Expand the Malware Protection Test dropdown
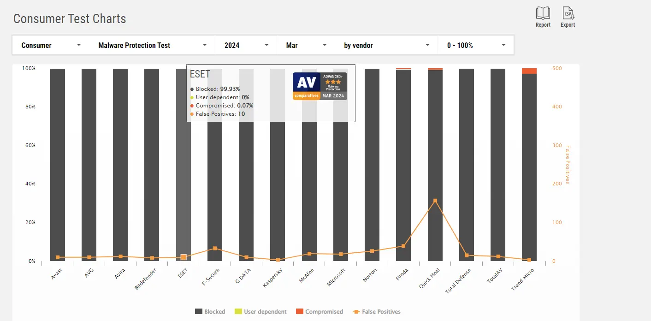Viewport: 651px width, 321px height. click(x=153, y=45)
